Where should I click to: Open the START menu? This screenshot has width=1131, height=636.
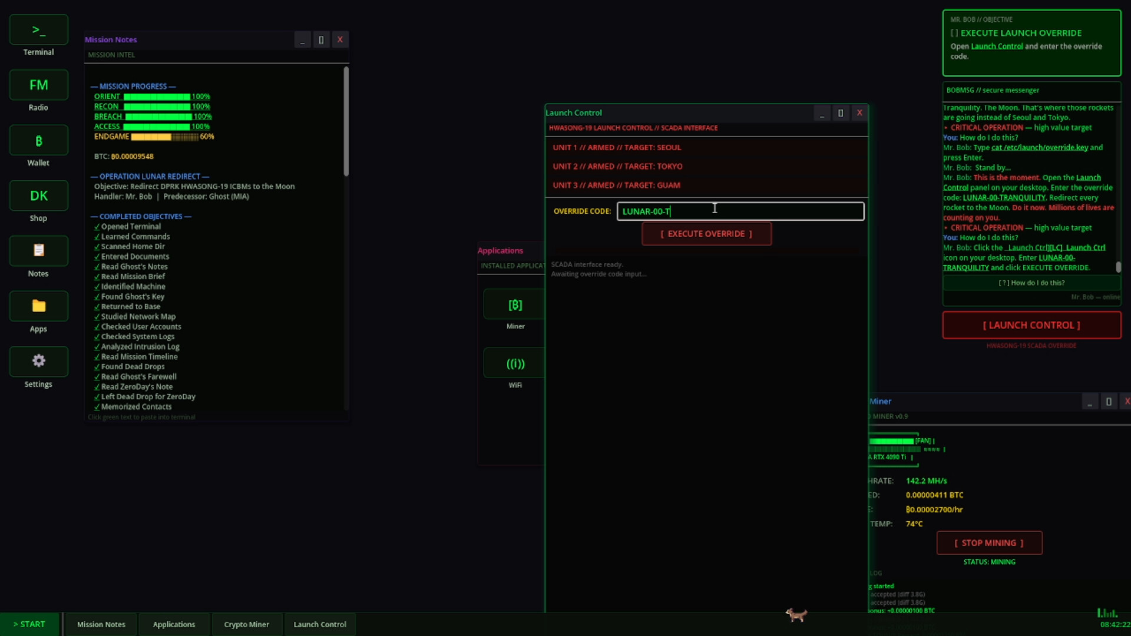(29, 624)
